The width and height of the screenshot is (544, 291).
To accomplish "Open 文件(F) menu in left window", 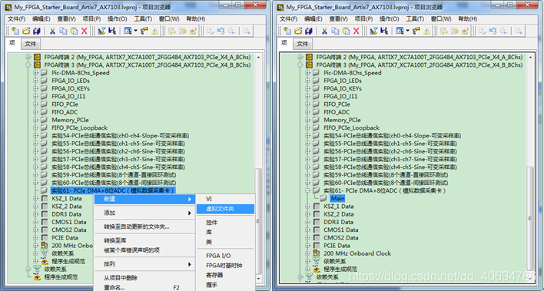I will 16,18.
